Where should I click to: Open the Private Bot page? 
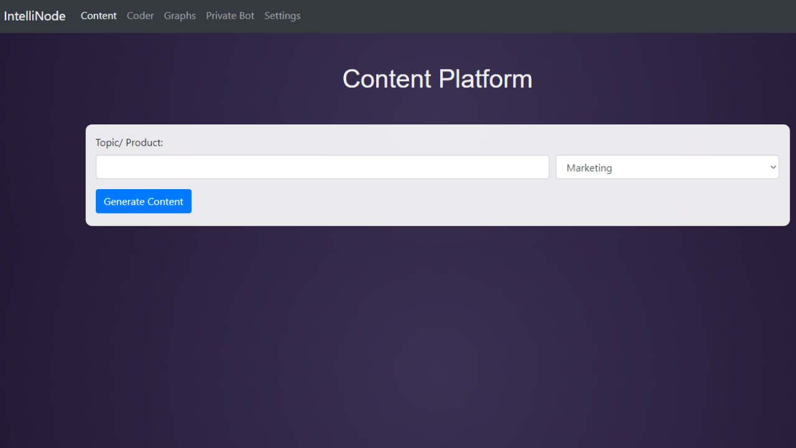[x=230, y=16]
